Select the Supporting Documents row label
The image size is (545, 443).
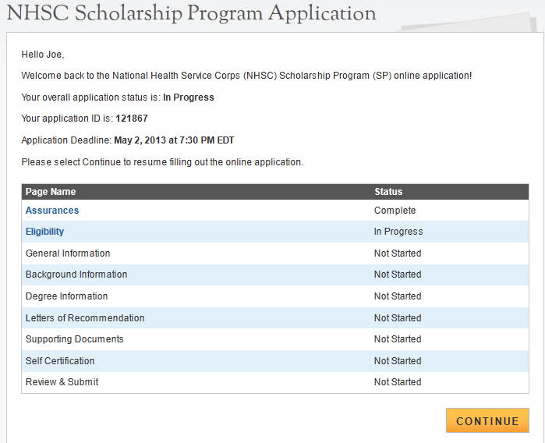point(75,339)
